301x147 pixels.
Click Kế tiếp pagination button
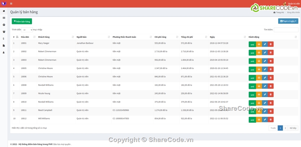point(293,128)
